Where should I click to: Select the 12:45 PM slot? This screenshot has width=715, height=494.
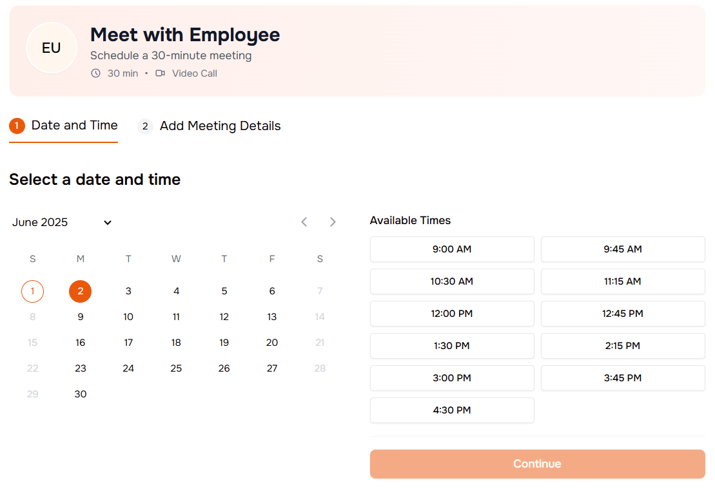tap(622, 314)
